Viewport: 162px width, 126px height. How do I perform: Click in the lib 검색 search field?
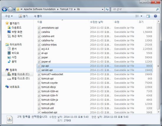[134, 9]
